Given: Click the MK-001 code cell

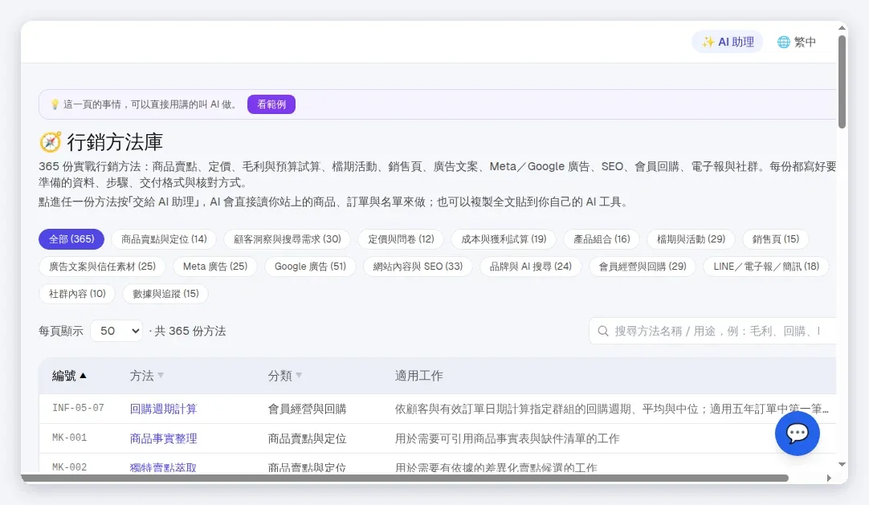Looking at the screenshot, I should click(69, 438).
